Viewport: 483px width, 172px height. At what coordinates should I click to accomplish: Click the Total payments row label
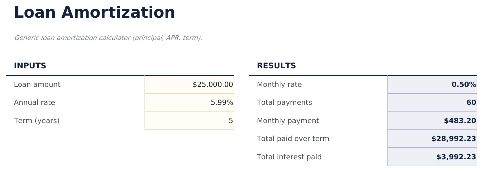284,103
